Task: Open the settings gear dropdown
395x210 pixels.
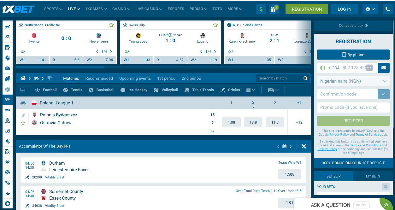Action: click(x=370, y=9)
